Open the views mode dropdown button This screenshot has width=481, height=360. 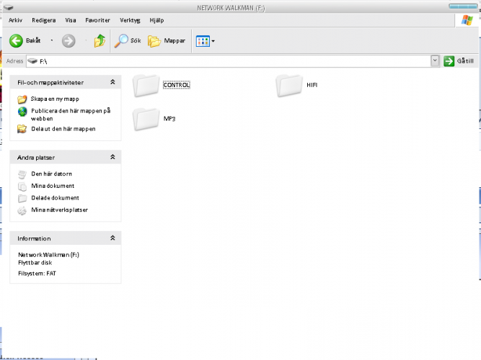click(205, 41)
